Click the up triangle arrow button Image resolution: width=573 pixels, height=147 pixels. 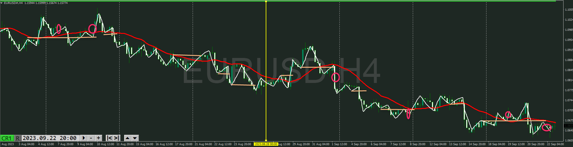tap(128, 138)
